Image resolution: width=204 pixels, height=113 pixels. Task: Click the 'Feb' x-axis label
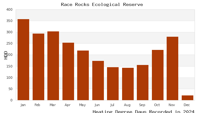(37, 105)
